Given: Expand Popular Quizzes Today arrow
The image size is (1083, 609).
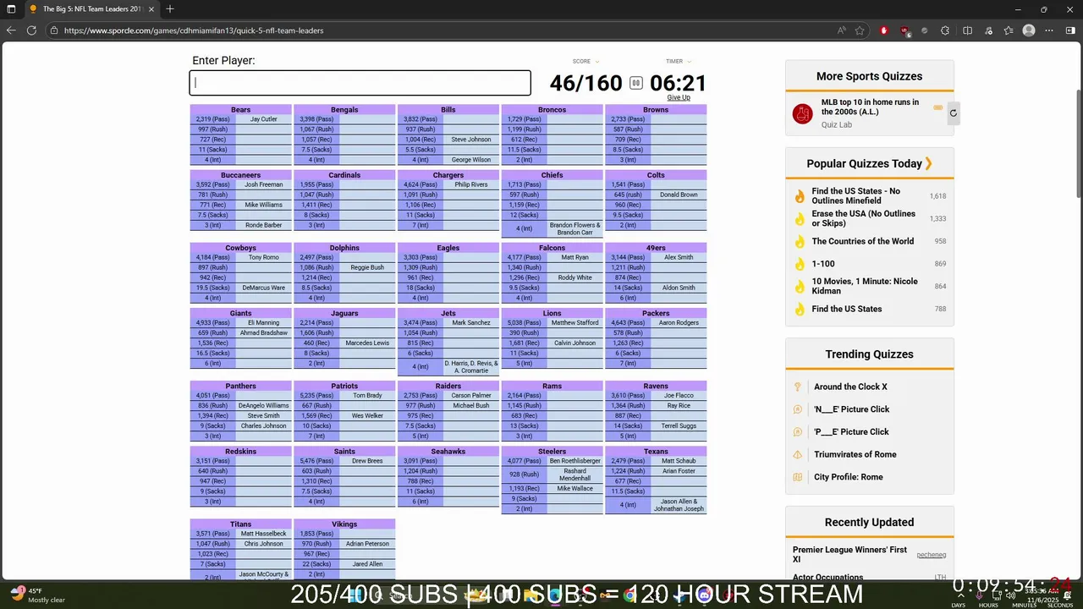Looking at the screenshot, I should point(928,163).
